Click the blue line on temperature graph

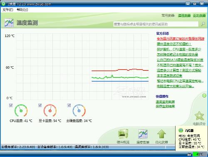[120, 81]
